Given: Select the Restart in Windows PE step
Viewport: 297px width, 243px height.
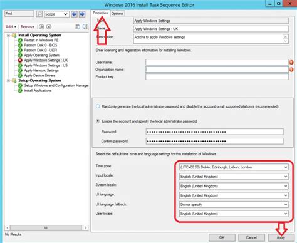Looking at the screenshot, I should point(41,40).
